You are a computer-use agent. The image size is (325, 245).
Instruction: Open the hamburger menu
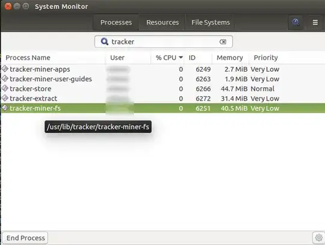pos(315,22)
